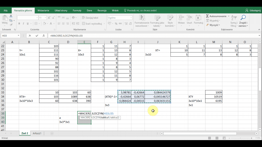The image size is (262, 147).
Task: Increase font size with larger A icon
Action: (49, 18)
